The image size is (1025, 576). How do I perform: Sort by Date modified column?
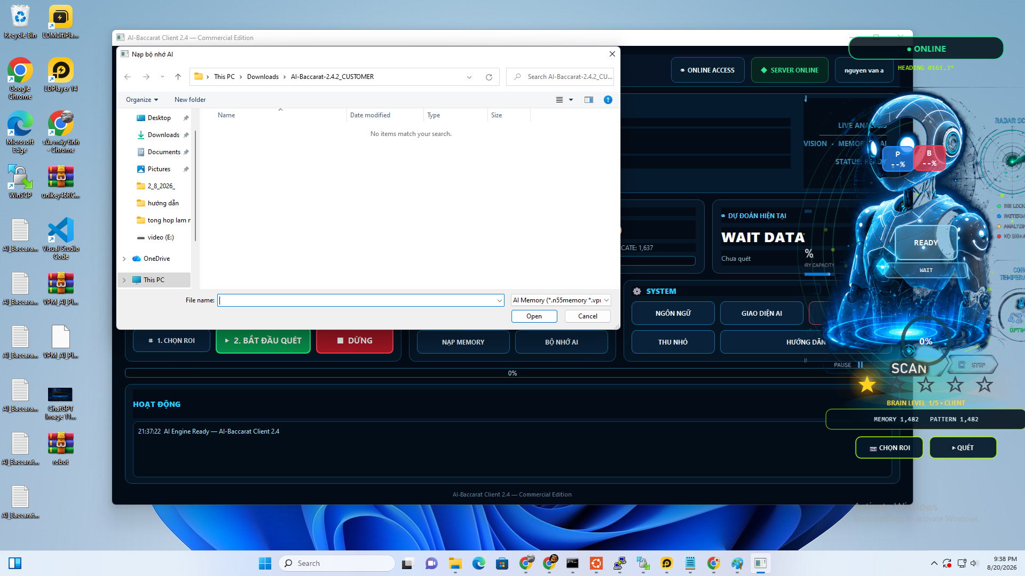(370, 115)
